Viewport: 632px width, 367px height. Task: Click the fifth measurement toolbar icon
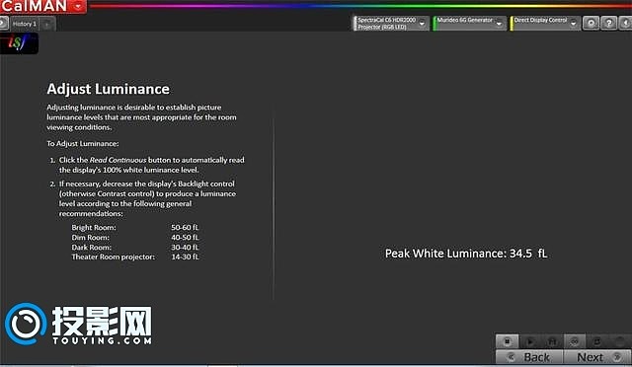point(597,341)
